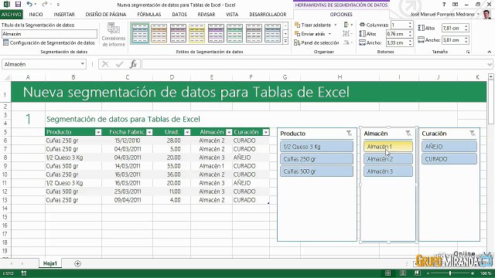
Task: Toggle 1/2 Queso 3 Kg slicer item
Action: [316, 147]
